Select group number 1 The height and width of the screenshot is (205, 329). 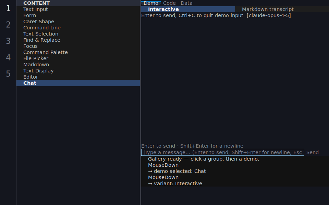click(8, 8)
